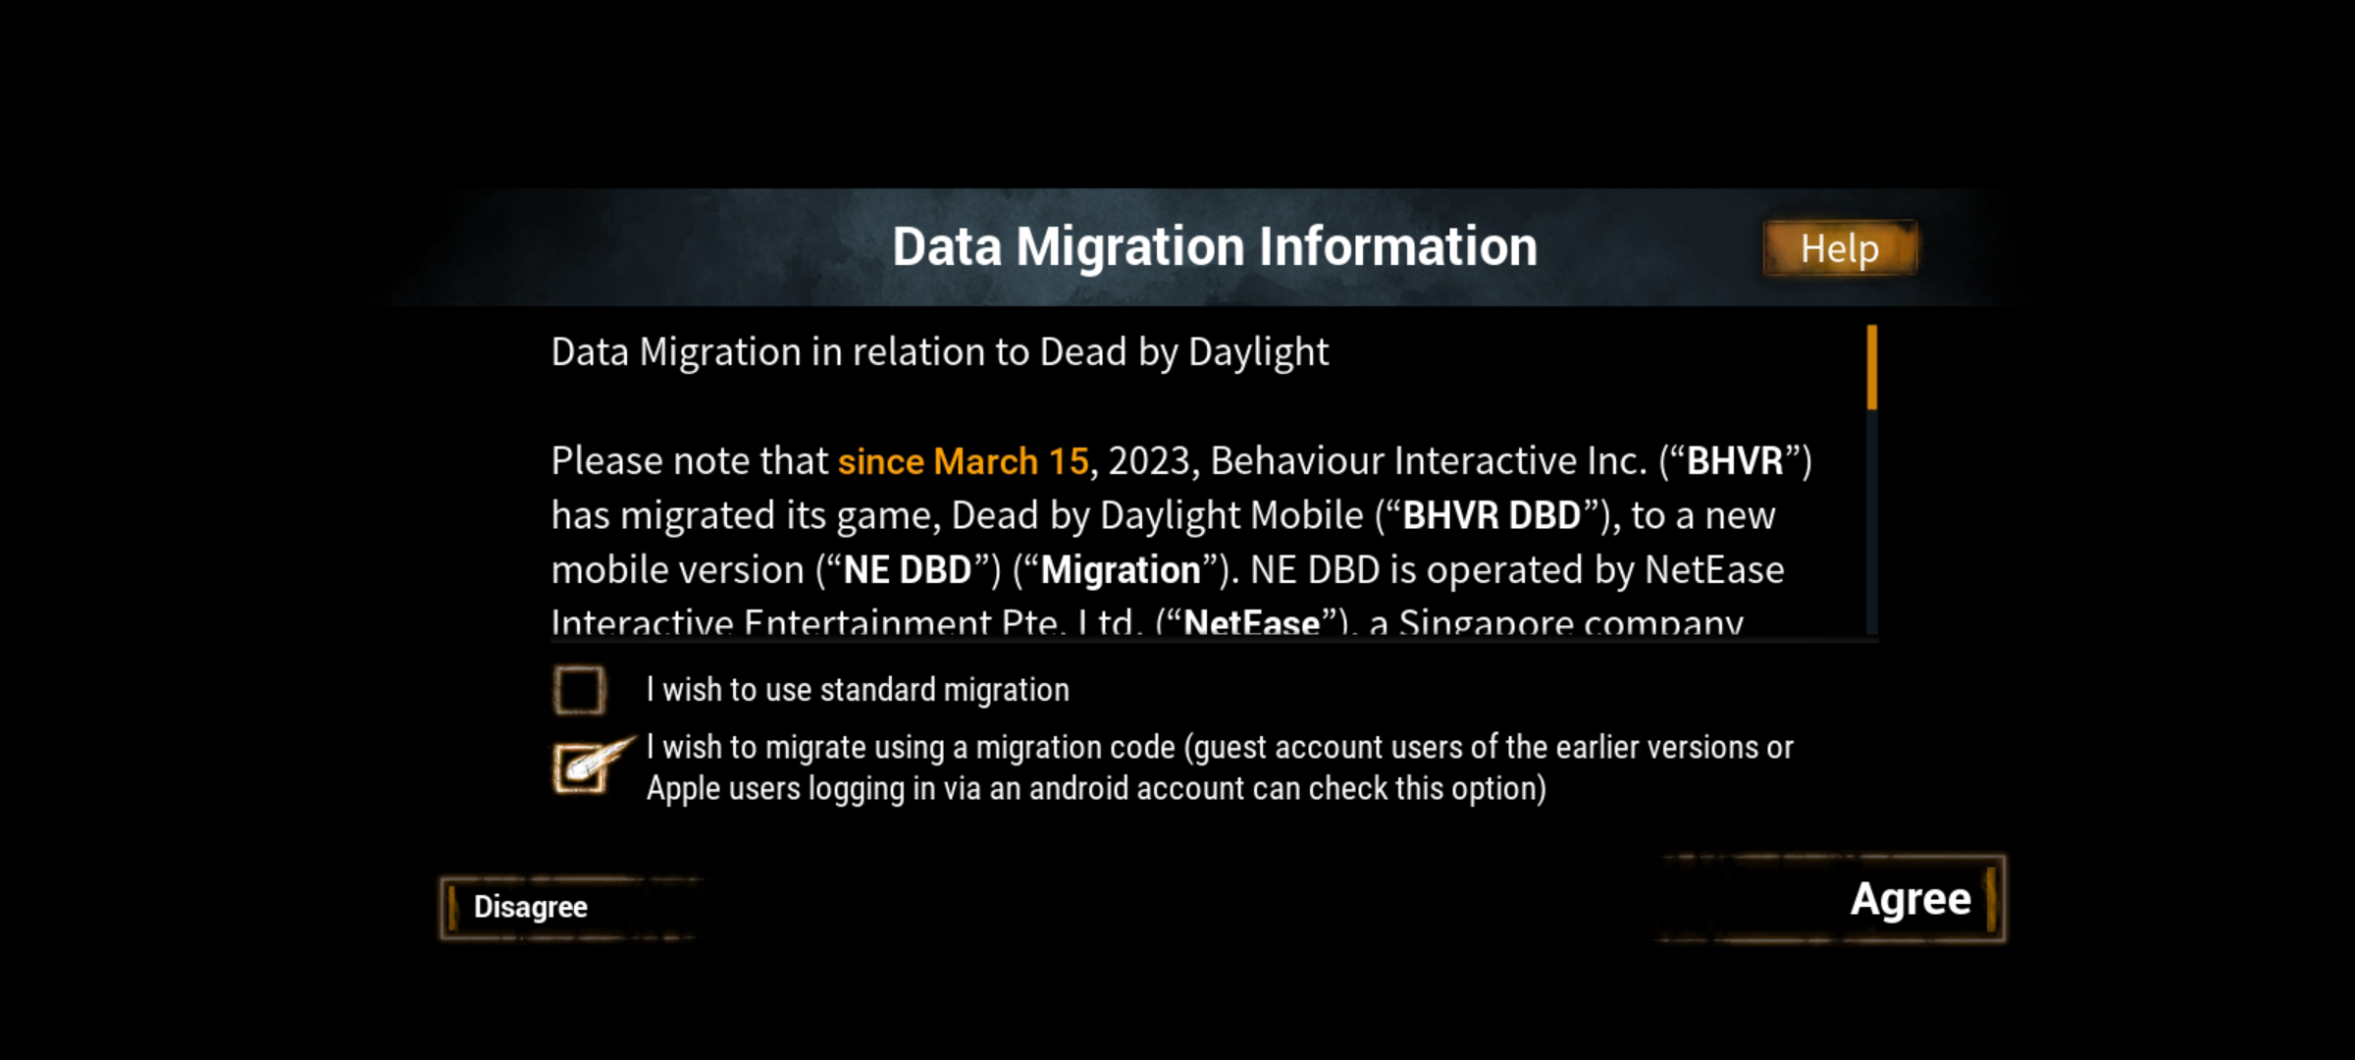2355x1060 pixels.
Task: Open Help for migration details
Action: tap(1840, 247)
